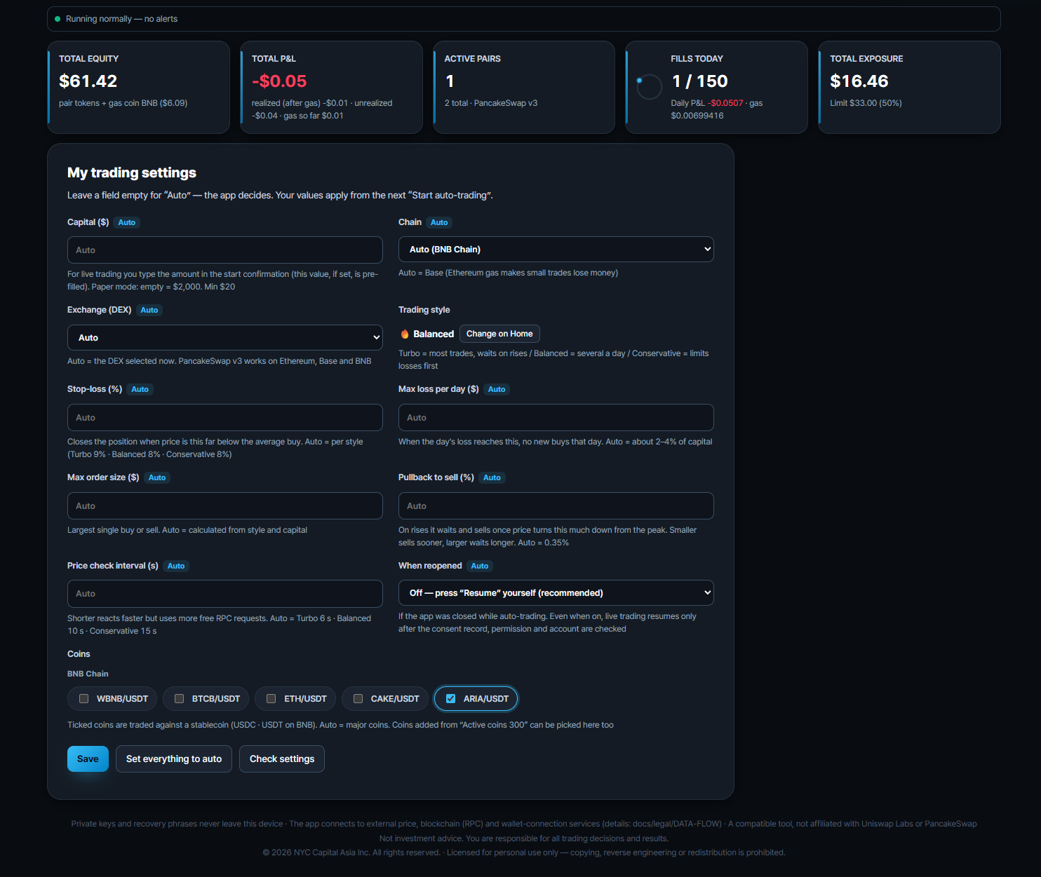
Task: Save the trading settings
Action: [88, 759]
